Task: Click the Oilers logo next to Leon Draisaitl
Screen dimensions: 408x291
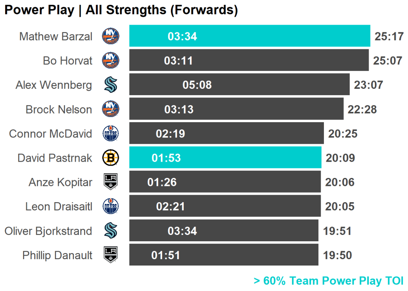Action: [110, 207]
